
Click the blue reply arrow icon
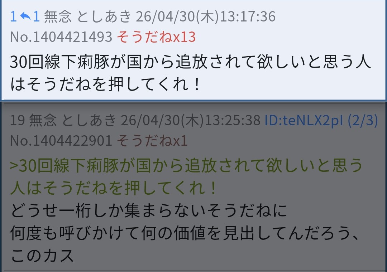(25, 16)
